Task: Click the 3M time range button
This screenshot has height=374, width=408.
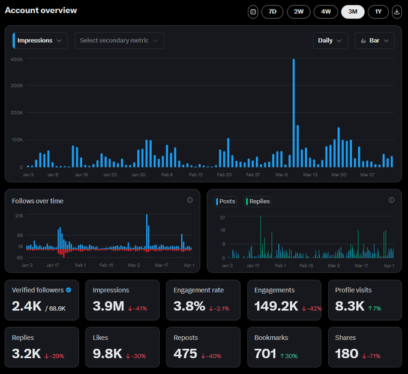Action: coord(352,11)
